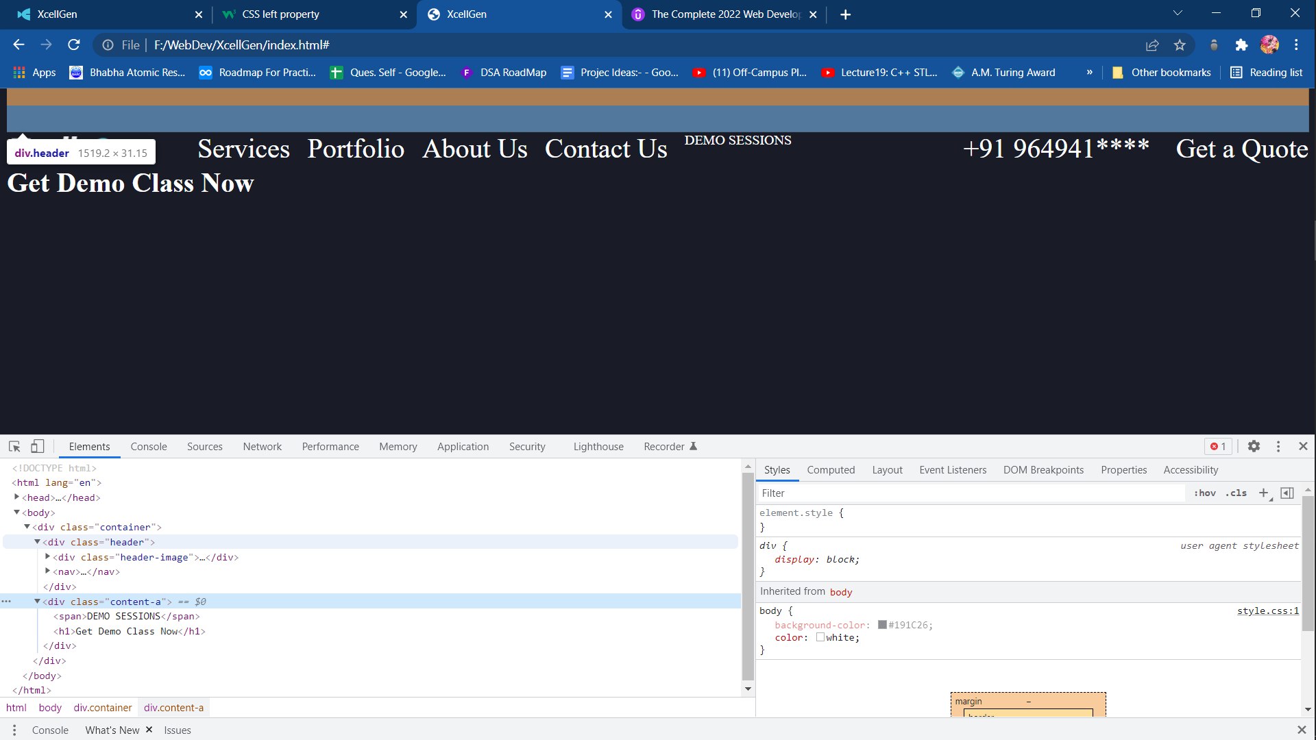
Task: Switch to the Console tab
Action: (149, 445)
